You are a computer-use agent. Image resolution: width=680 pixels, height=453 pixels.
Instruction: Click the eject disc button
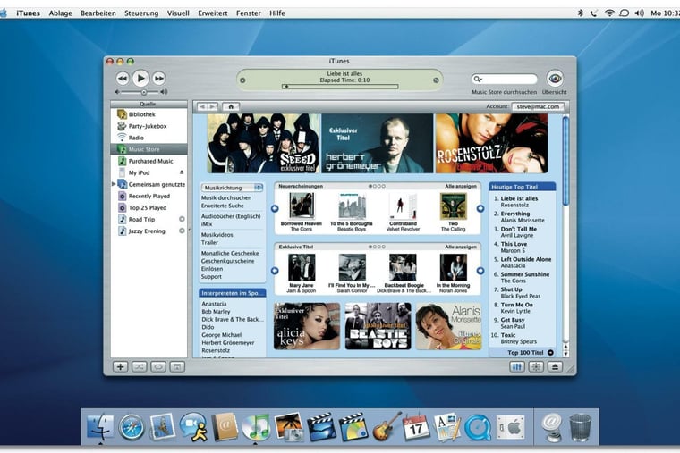(555, 366)
